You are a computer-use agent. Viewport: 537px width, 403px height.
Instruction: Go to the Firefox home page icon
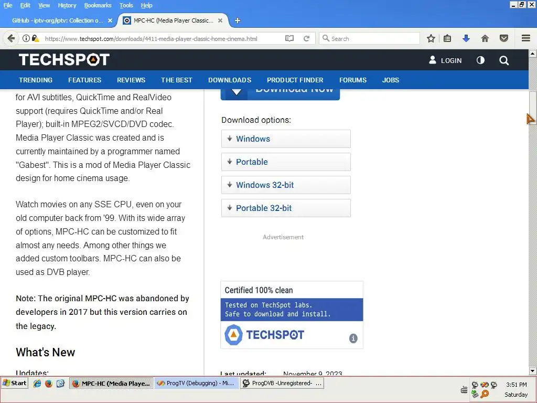[x=485, y=38]
